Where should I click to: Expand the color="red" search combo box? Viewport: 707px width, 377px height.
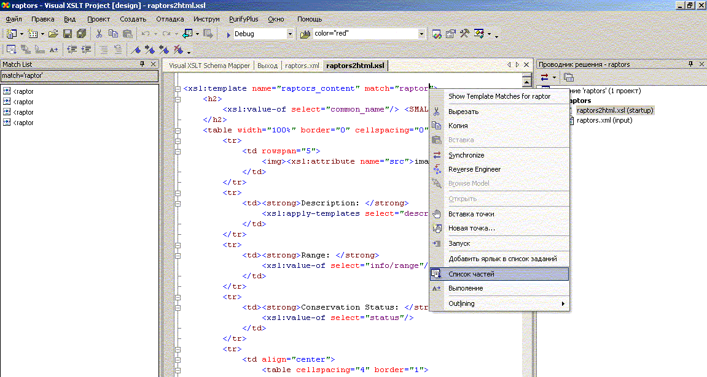click(421, 34)
